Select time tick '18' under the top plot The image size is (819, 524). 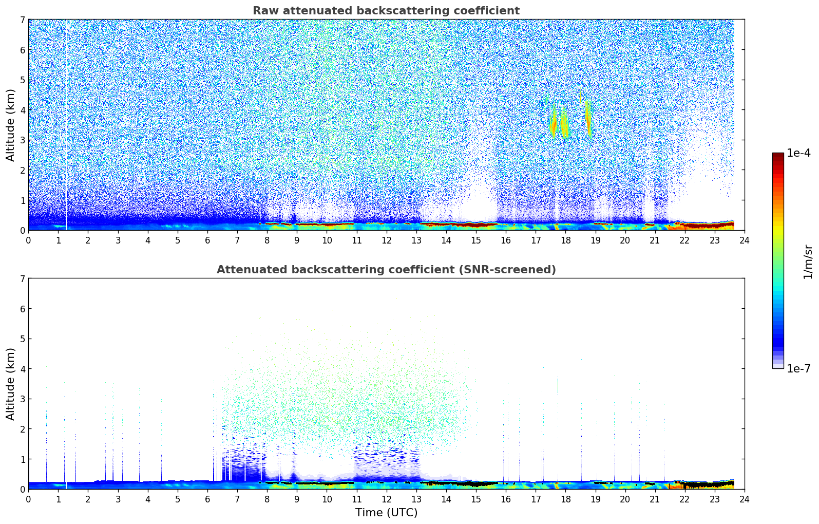click(x=565, y=240)
